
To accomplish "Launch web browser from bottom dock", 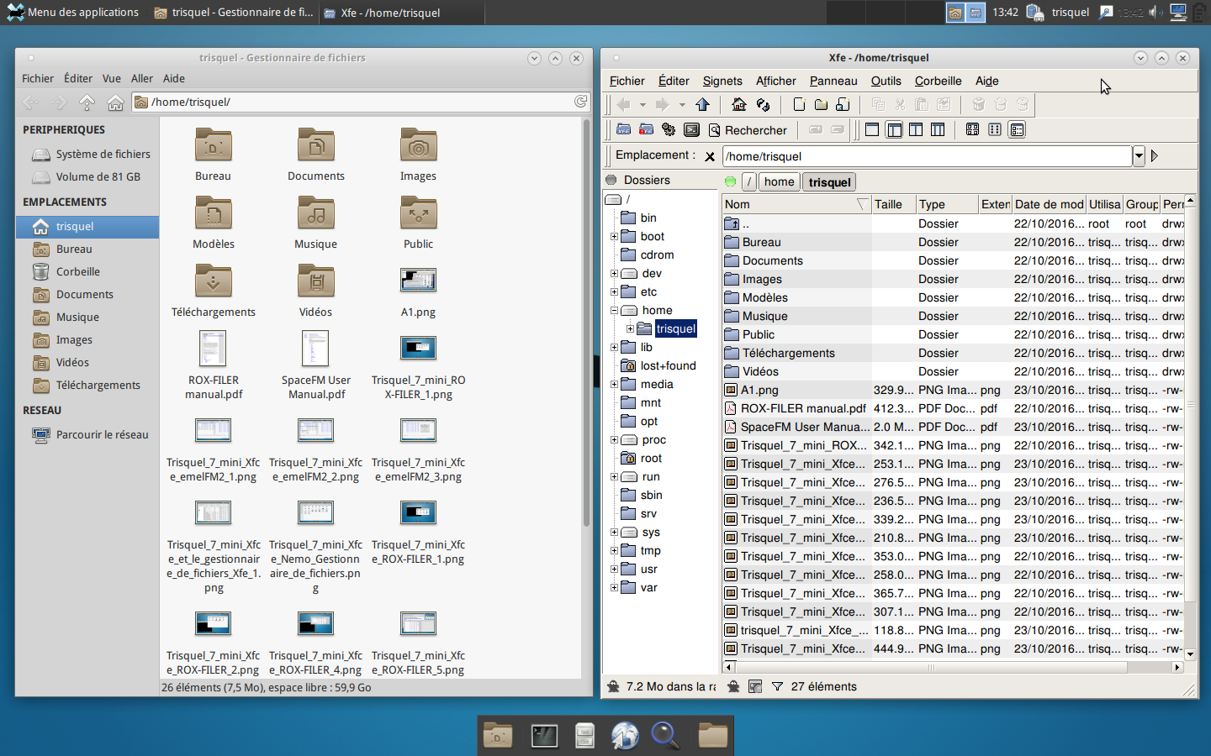I will [625, 735].
